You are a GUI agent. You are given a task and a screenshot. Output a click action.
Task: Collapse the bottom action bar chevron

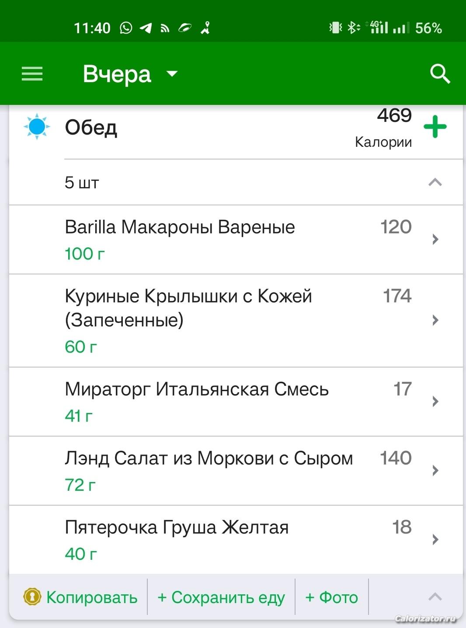(435, 597)
